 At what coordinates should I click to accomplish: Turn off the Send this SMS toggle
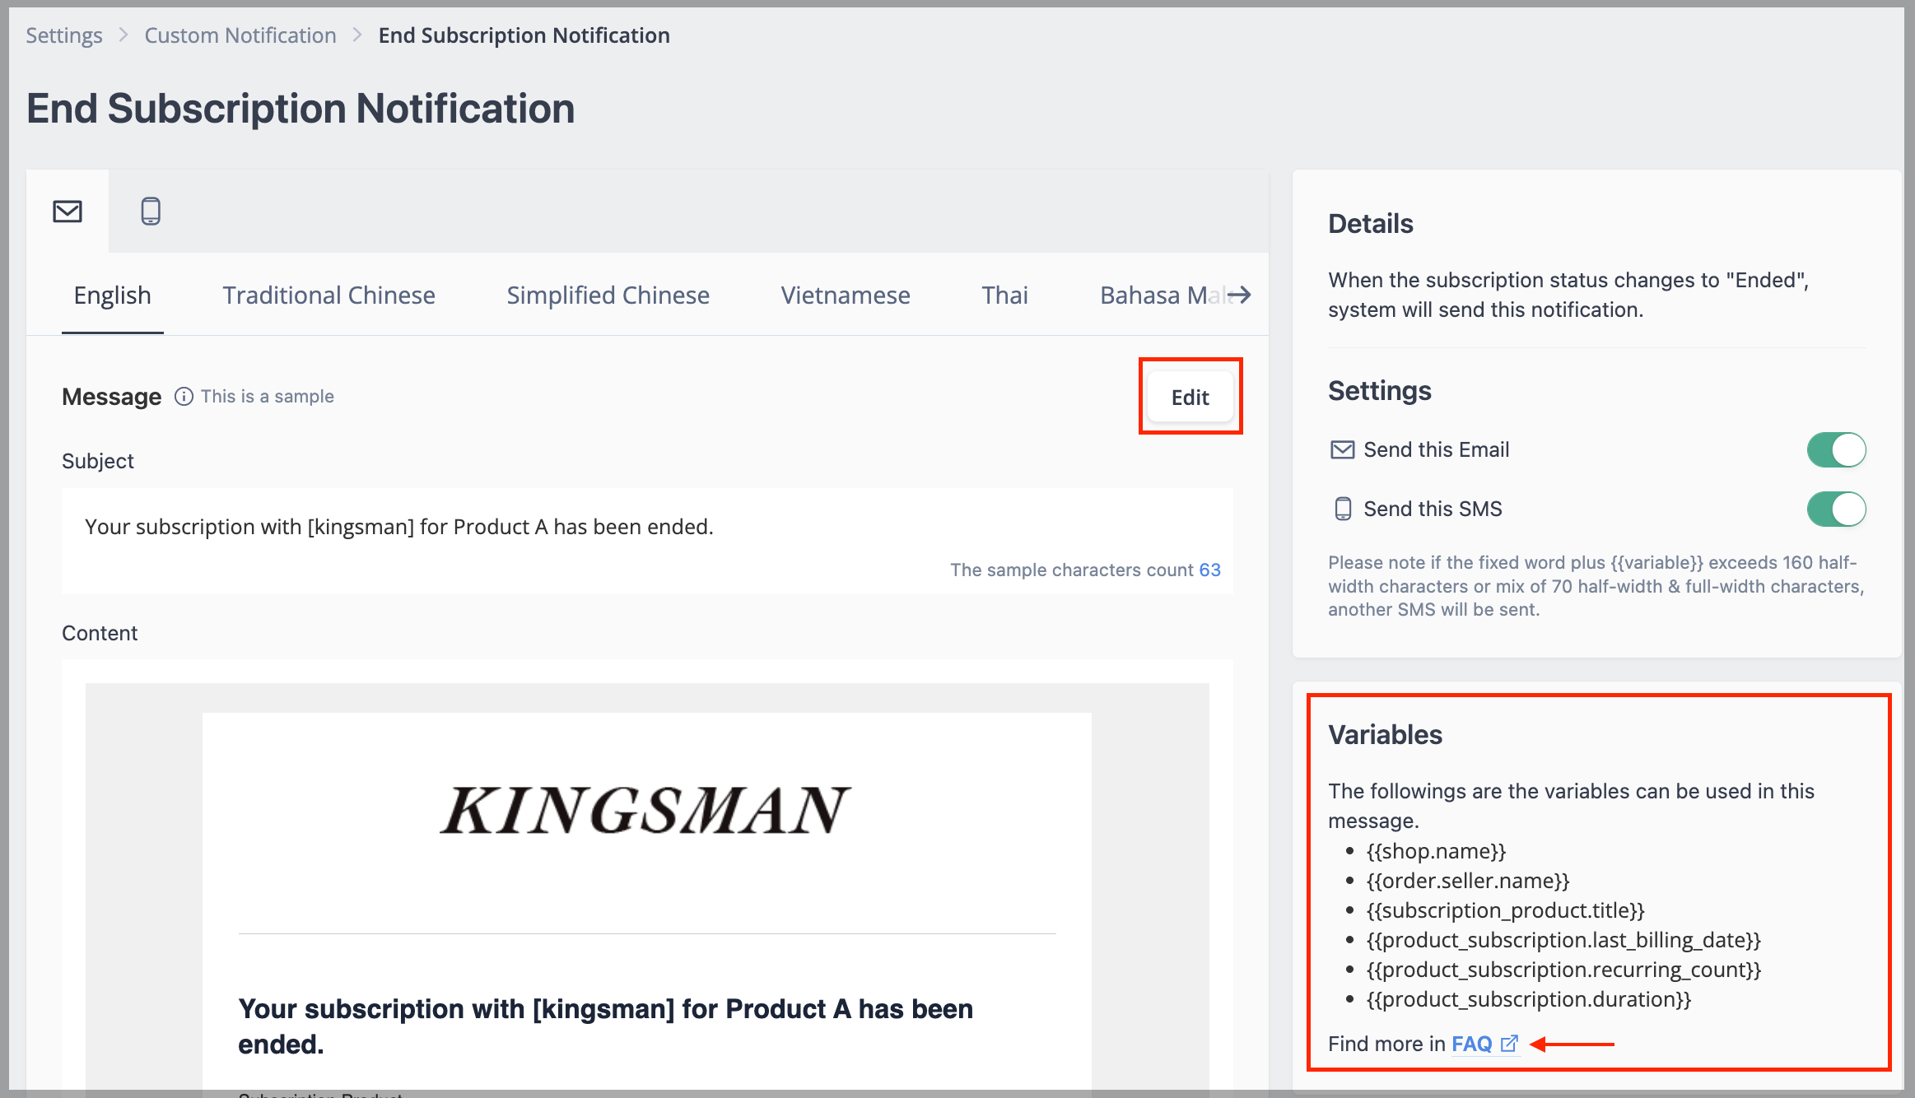(x=1836, y=509)
